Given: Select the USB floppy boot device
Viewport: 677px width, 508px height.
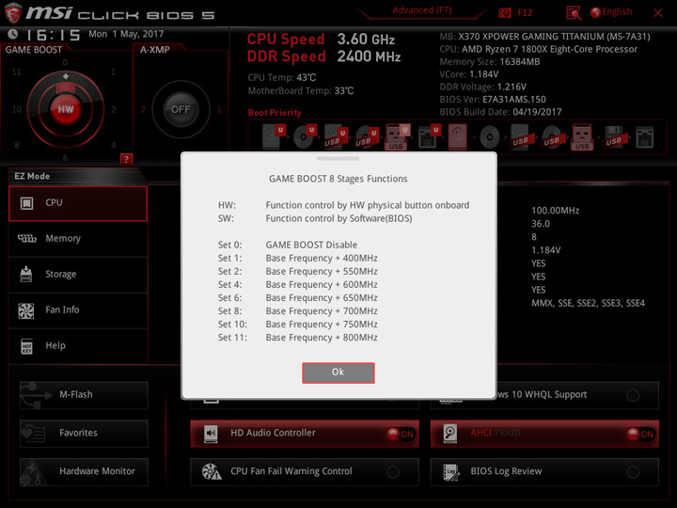Looking at the screenshot, I should 614,137.
